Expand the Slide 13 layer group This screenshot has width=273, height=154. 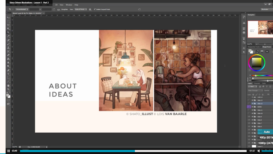pyautogui.click(x=252, y=100)
